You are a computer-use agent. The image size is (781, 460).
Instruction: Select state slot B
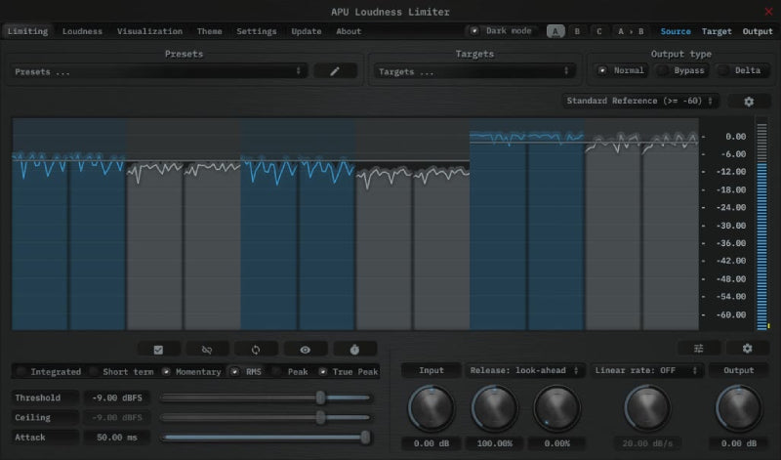[x=577, y=31]
